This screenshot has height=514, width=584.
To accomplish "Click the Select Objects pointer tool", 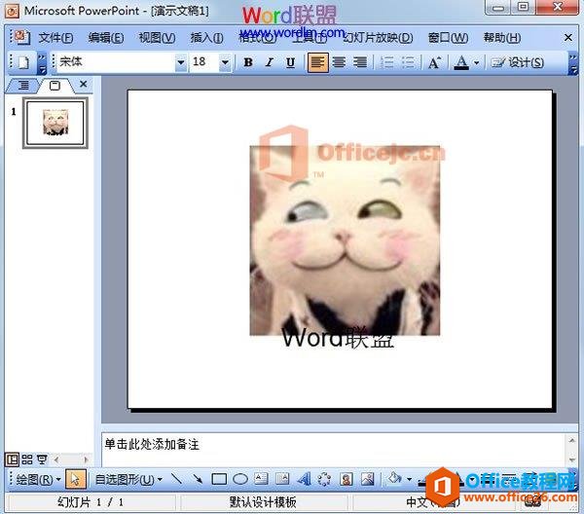I will click(77, 479).
